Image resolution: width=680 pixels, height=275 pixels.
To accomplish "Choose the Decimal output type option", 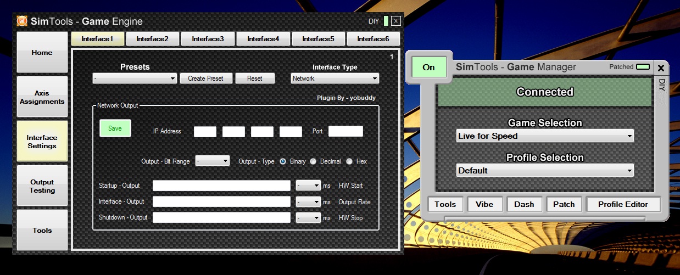I will [313, 161].
